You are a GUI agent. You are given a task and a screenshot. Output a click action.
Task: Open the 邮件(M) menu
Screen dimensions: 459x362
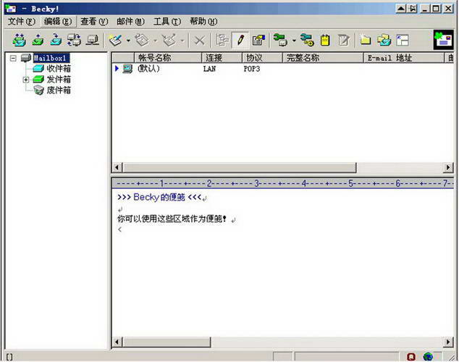coord(130,22)
